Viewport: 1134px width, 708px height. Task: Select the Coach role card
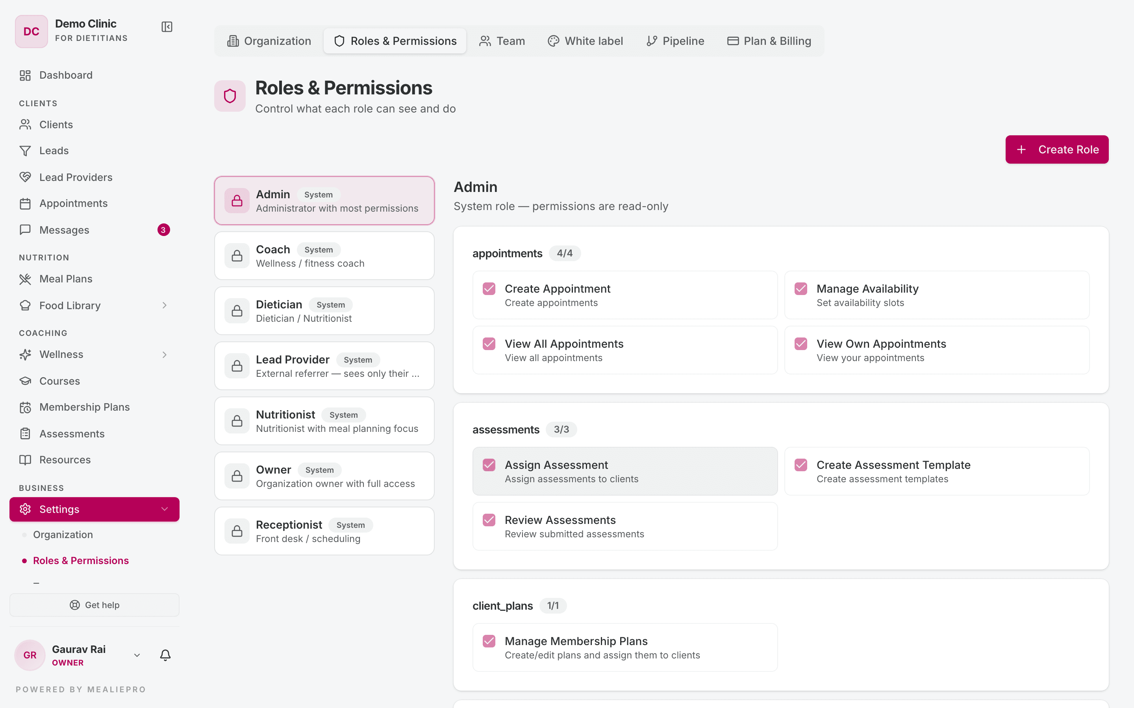[x=324, y=256]
